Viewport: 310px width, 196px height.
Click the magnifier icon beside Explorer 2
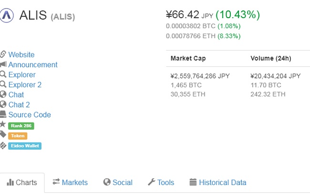click(x=3, y=84)
